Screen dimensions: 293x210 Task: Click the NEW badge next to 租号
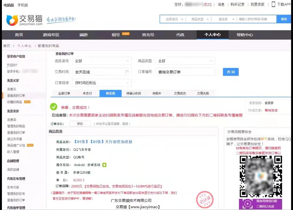(x=126, y=34)
